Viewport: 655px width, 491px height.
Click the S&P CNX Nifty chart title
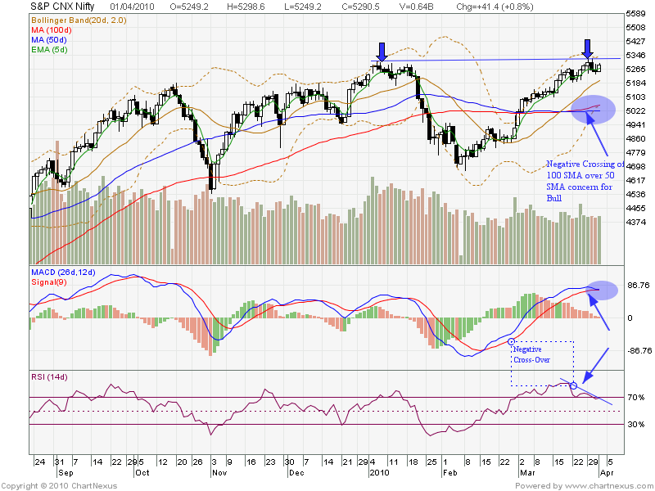tap(62, 7)
